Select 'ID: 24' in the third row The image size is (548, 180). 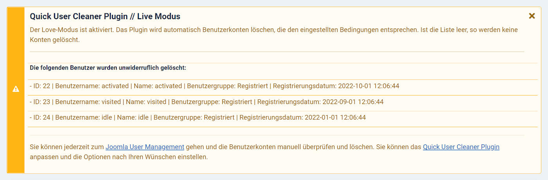click(x=42, y=117)
